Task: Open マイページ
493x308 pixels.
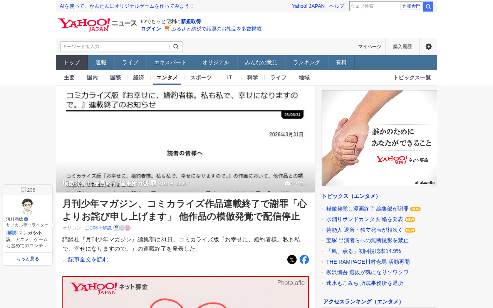Action: coord(370,47)
